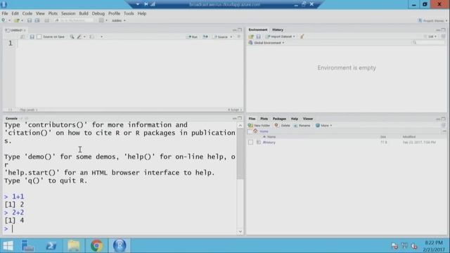
Task: Click the editor Save document icon
Action: [x=32, y=37]
